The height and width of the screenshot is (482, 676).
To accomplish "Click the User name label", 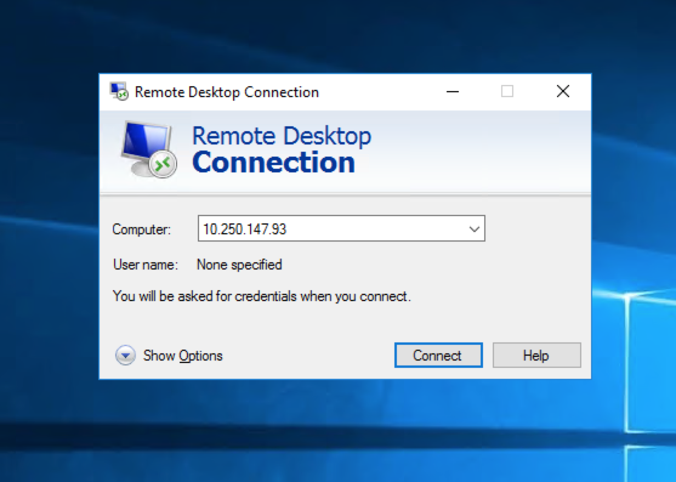I will tap(146, 265).
